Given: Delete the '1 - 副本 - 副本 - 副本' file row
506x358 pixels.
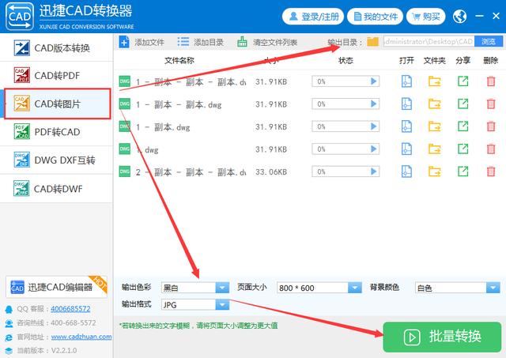Looking at the screenshot, I should [x=491, y=81].
